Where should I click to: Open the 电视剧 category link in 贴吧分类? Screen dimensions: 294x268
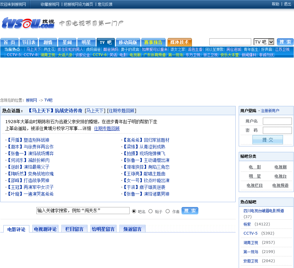point(280,167)
